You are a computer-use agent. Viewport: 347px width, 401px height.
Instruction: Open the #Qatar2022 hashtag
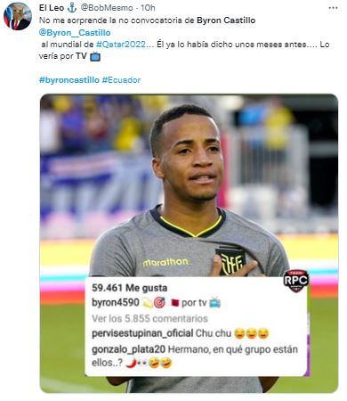[x=121, y=45]
